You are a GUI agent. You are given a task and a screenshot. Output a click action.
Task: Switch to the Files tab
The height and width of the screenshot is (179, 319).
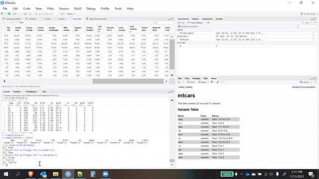(x=180, y=79)
